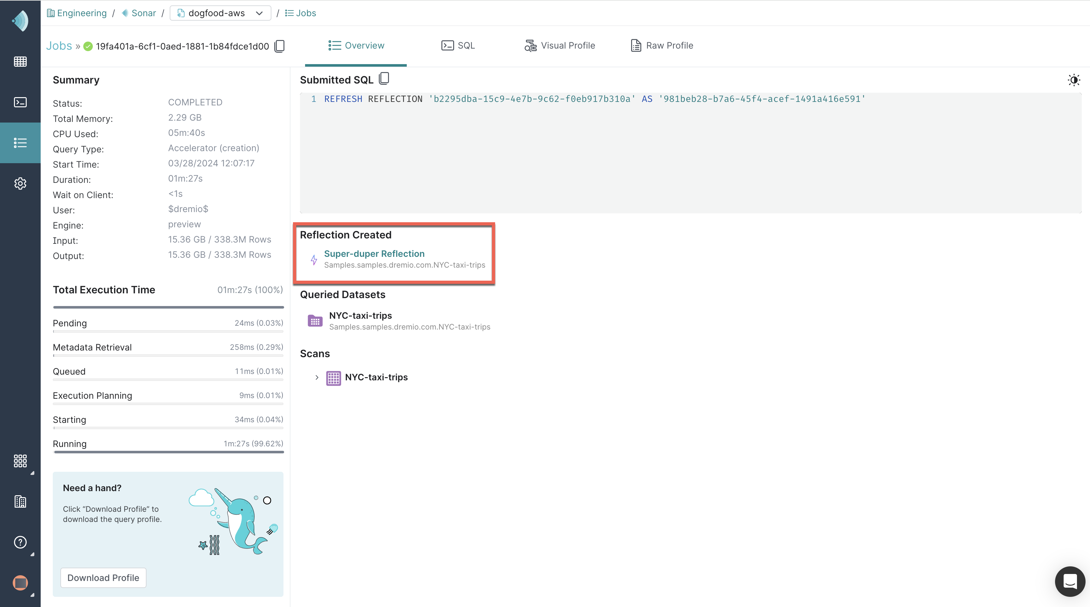Viewport: 1090px width, 607px height.
Task: Click the grid/apps icon in sidebar
Action: pyautogui.click(x=20, y=460)
